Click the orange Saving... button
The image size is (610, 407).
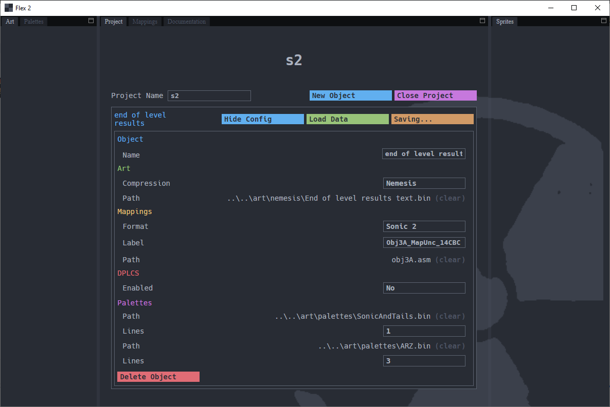(432, 119)
